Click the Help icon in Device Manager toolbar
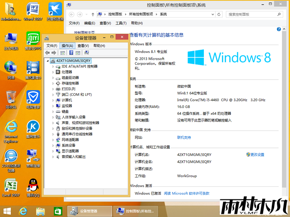290x217 pixels. click(x=71, y=53)
